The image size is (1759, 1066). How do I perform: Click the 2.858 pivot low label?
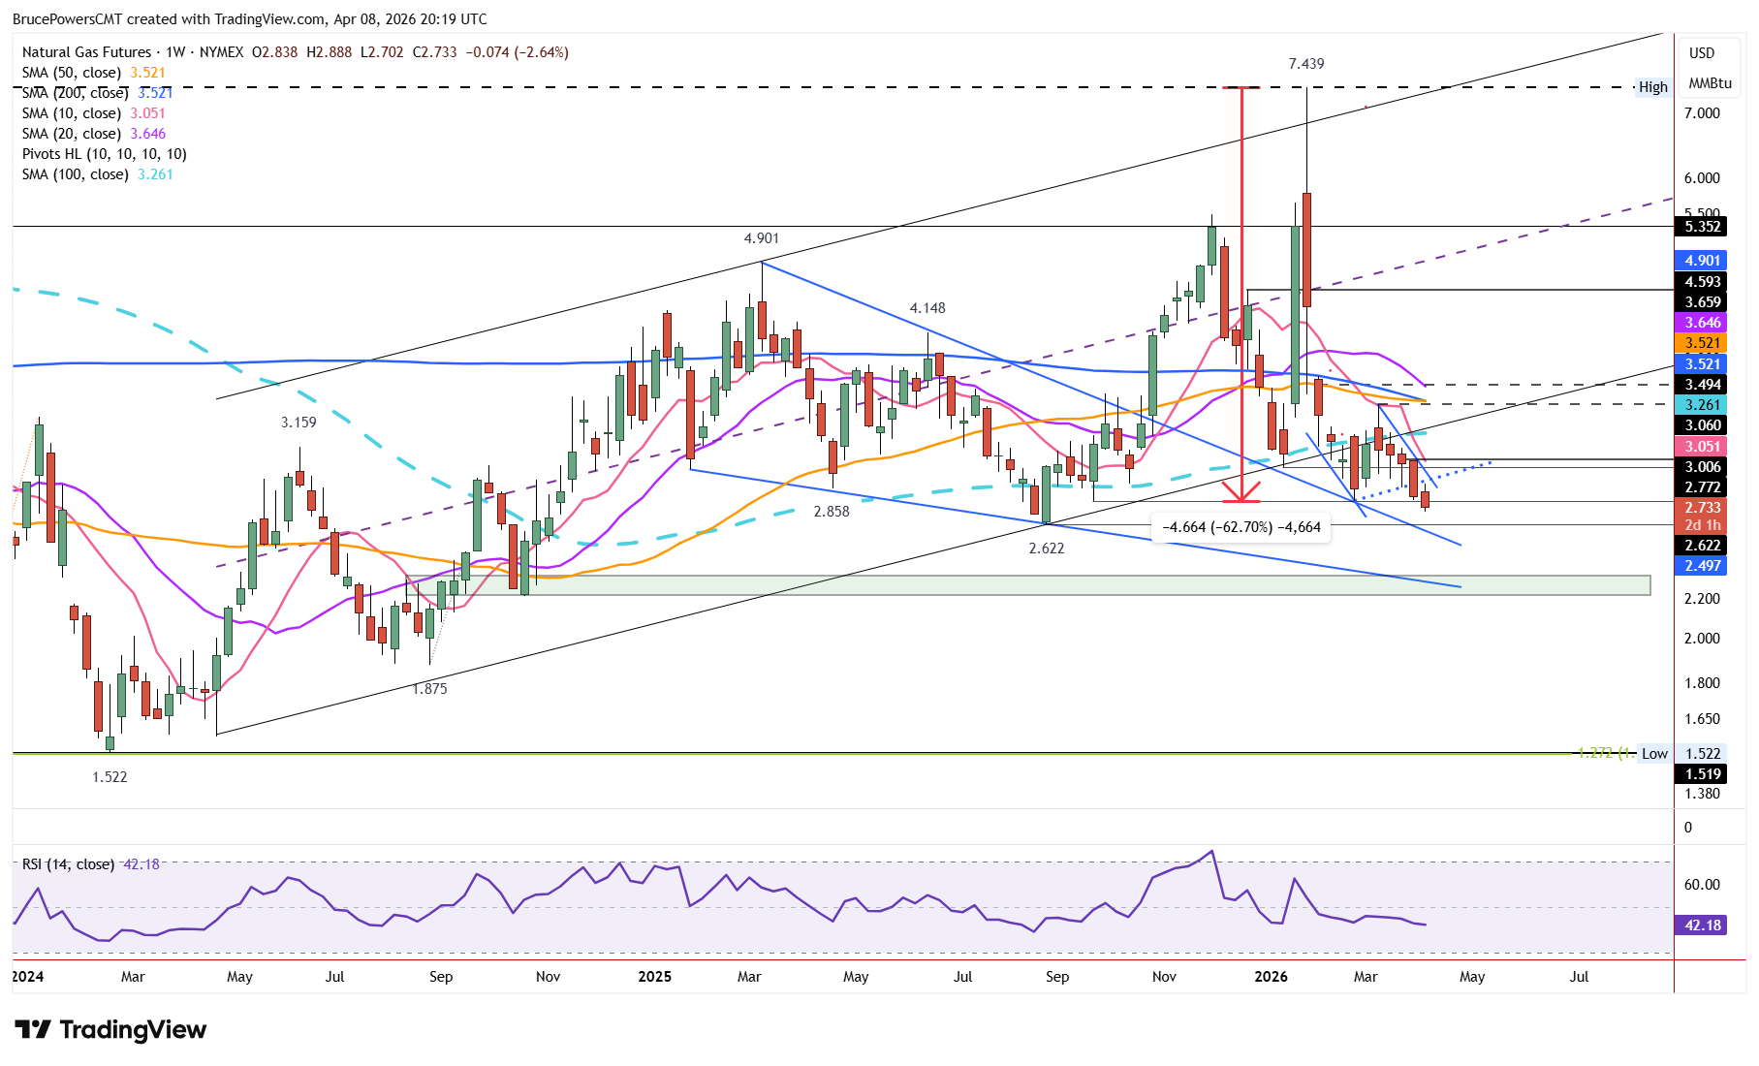[x=832, y=512]
